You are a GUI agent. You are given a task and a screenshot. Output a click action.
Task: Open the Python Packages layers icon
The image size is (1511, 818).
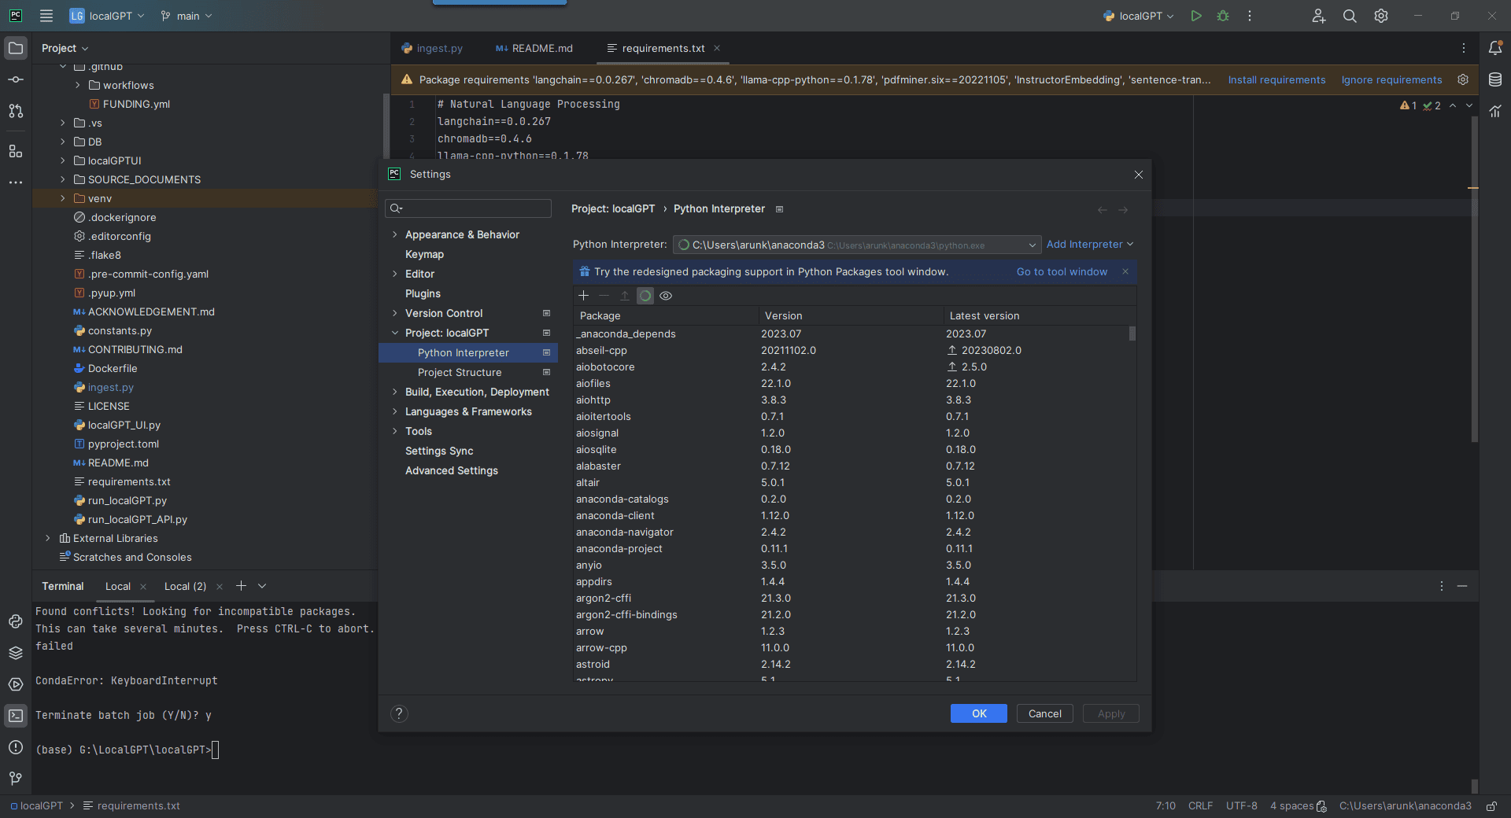click(x=16, y=653)
